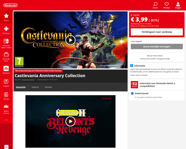Play the Belmont's Revenge trailer video

pyautogui.click(x=70, y=122)
